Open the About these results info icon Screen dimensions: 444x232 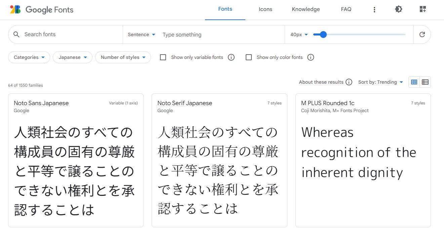[349, 82]
